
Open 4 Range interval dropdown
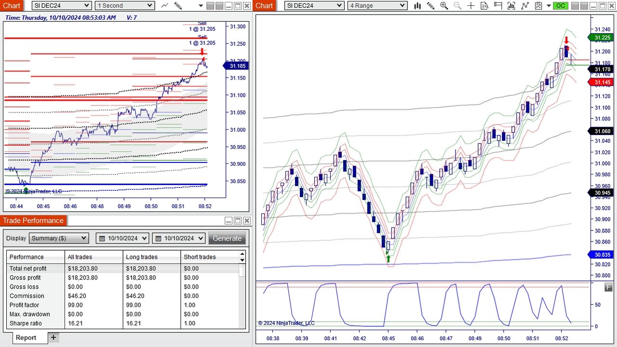coord(377,6)
